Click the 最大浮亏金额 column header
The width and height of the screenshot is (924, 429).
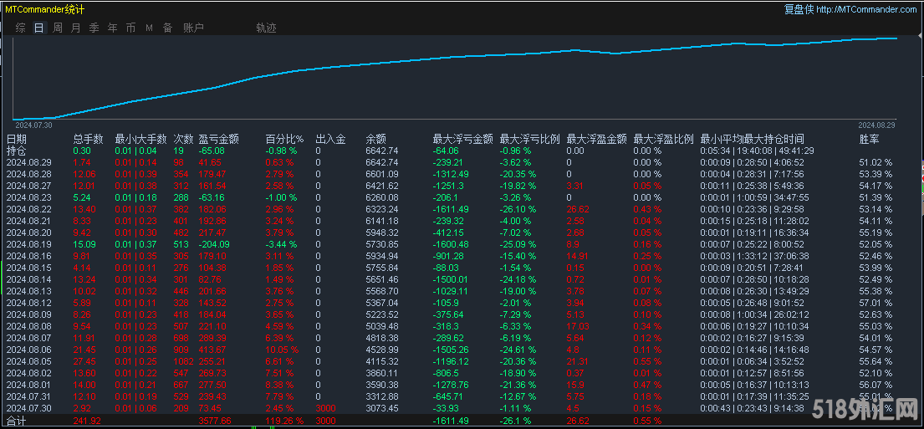(x=462, y=139)
